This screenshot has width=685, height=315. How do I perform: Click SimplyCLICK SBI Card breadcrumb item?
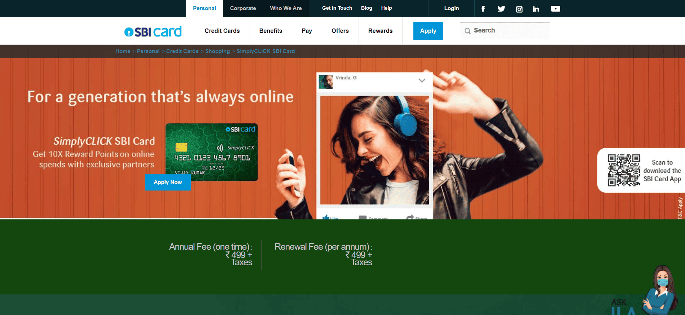pyautogui.click(x=266, y=51)
